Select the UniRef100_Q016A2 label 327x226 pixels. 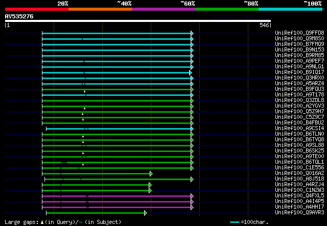pos(299,173)
